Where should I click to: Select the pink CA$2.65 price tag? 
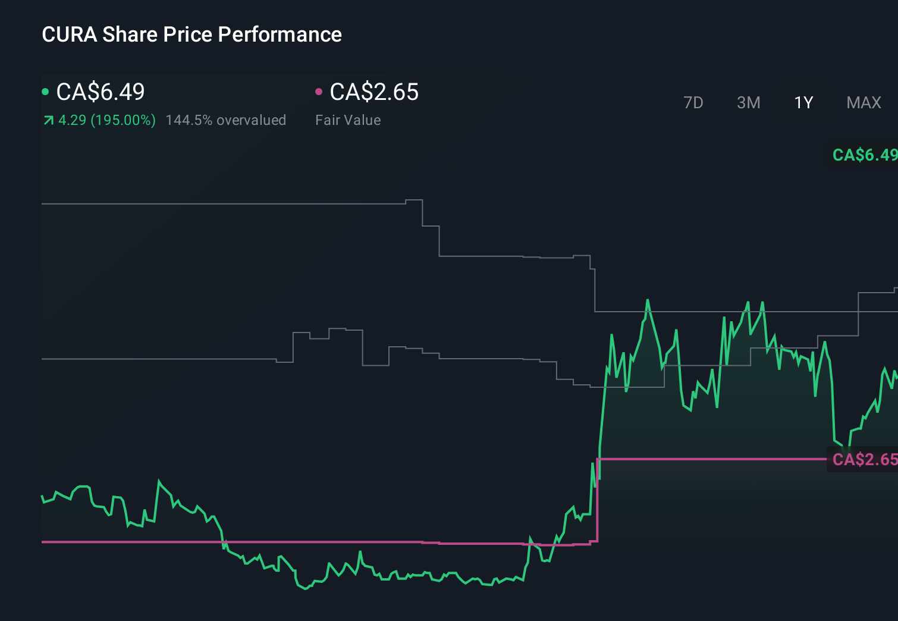(x=864, y=459)
